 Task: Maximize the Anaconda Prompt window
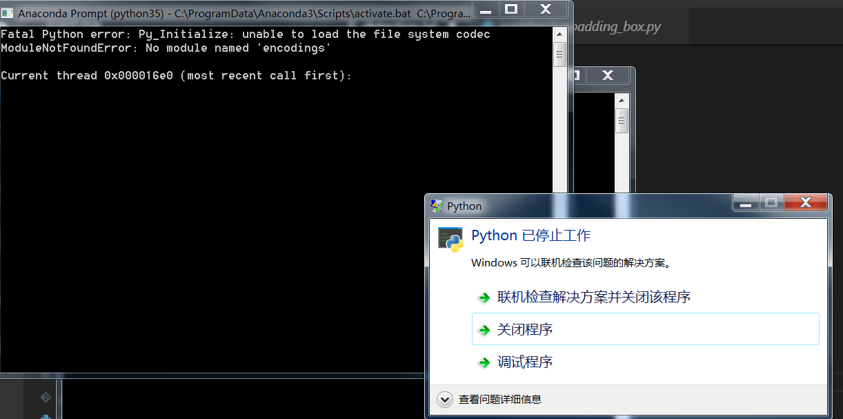(x=511, y=9)
